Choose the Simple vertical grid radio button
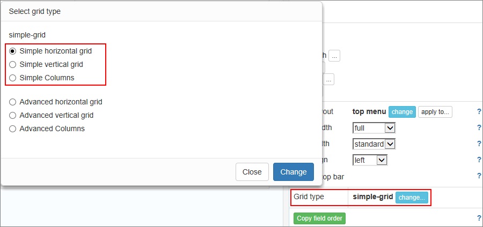Viewport: 483px width, 227px height. 13,65
